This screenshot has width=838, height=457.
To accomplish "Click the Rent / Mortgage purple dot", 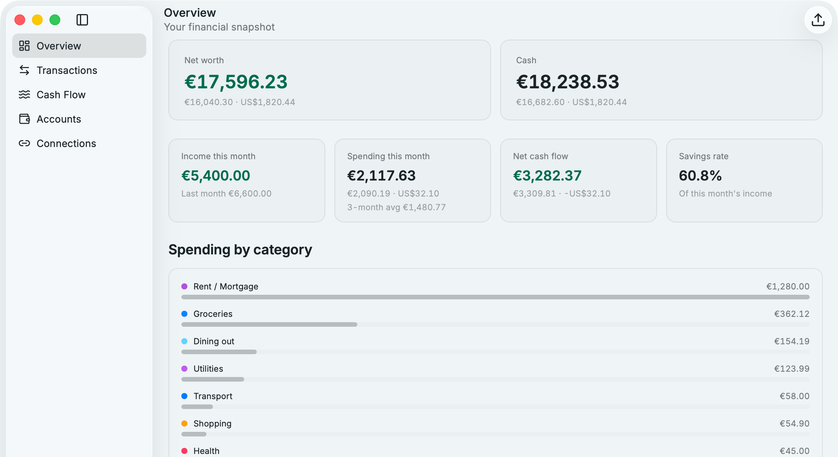I will [184, 286].
